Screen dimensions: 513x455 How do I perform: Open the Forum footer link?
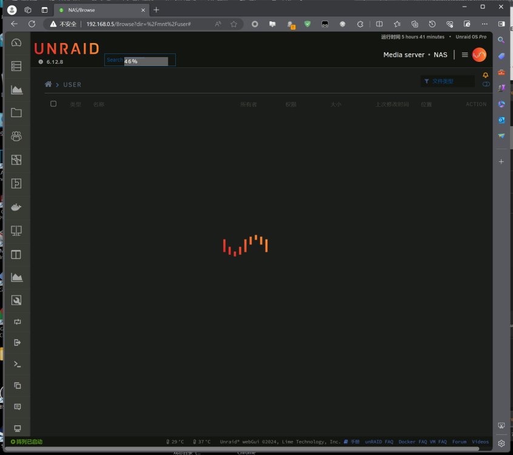pos(460,442)
